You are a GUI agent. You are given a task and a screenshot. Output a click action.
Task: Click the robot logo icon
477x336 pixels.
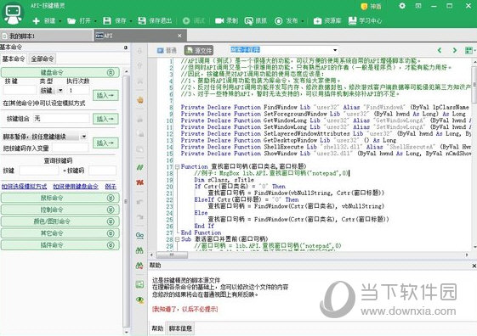pyautogui.click(x=13, y=14)
